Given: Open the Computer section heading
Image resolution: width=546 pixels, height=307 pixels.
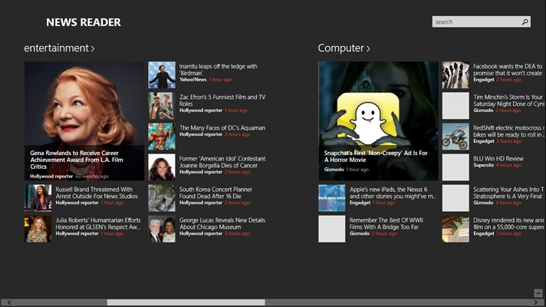Looking at the screenshot, I should [341, 48].
